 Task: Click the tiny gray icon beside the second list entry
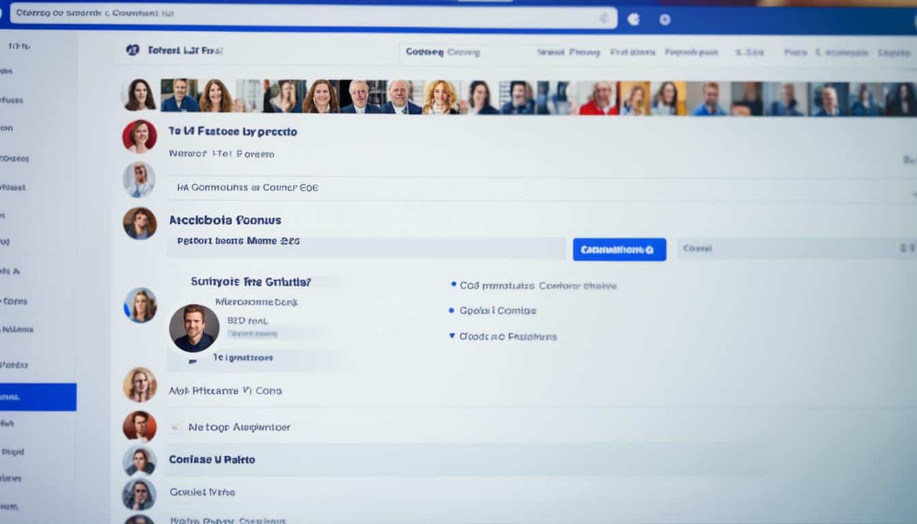[175, 427]
